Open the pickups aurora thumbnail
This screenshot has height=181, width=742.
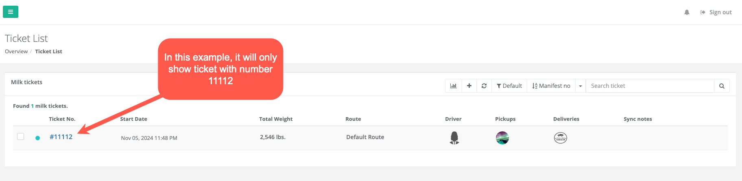(502, 138)
